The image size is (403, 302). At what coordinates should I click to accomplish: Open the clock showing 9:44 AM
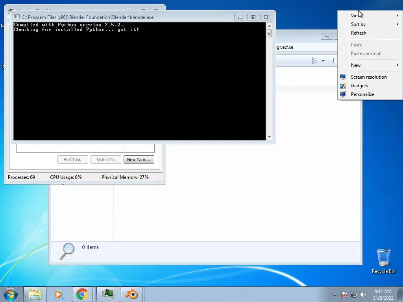[x=383, y=295]
